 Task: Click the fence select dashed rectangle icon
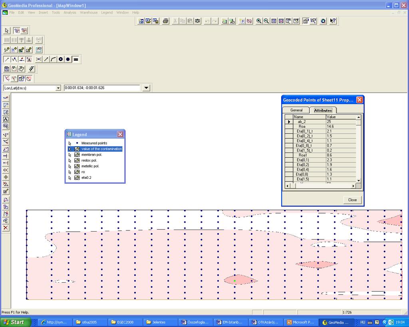click(x=14, y=69)
